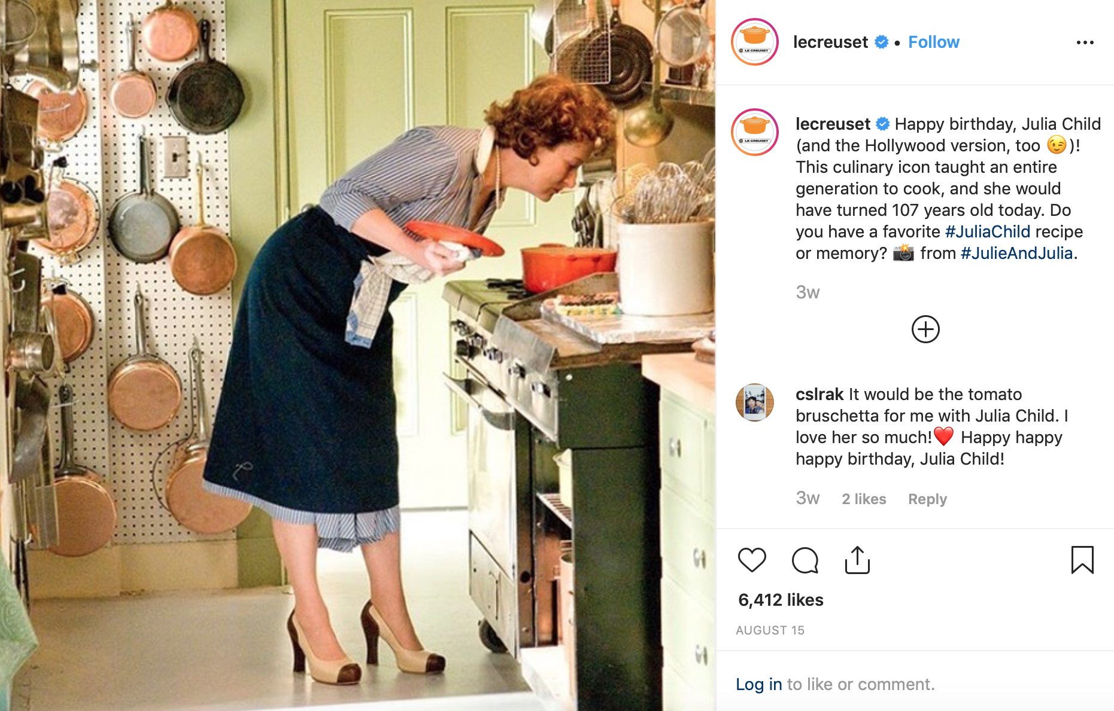Share the post using the upload arrow icon
Viewport: 1114px width, 711px height.
coord(857,560)
